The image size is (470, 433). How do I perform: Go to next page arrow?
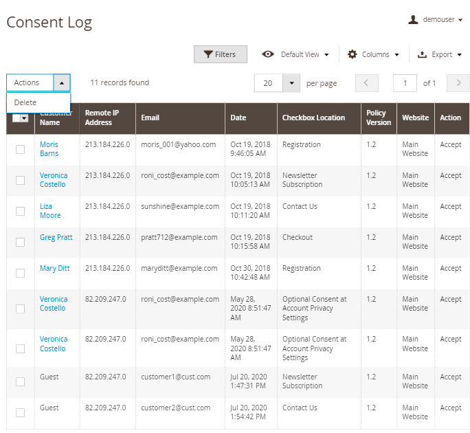pos(458,83)
